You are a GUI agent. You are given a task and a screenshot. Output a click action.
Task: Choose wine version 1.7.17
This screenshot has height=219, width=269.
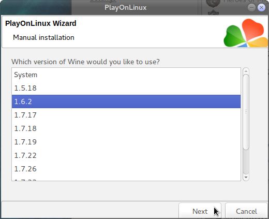(126, 115)
